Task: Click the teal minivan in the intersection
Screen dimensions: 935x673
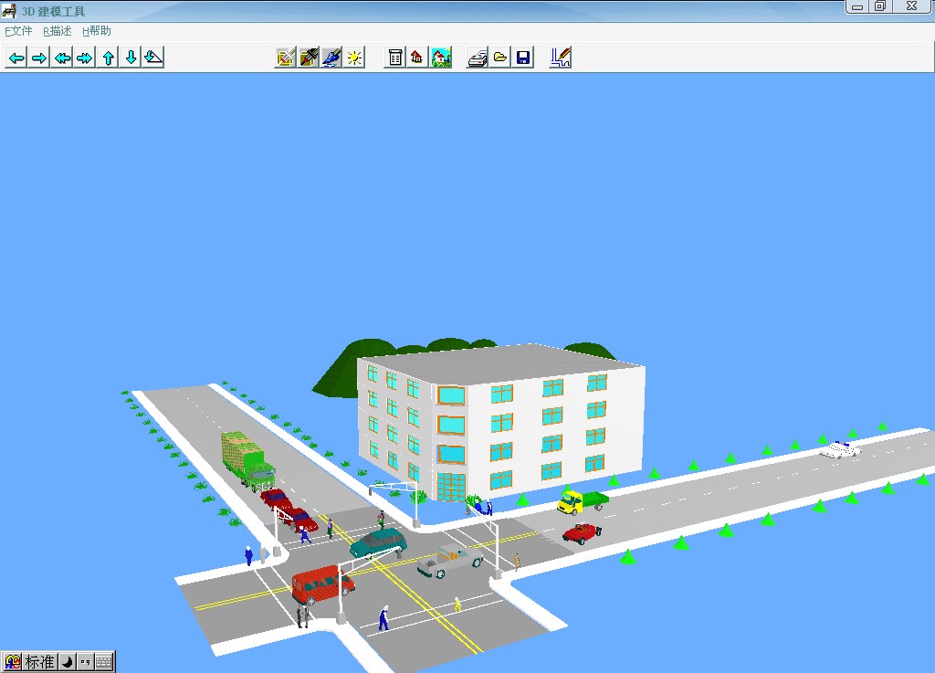Action: (x=378, y=542)
